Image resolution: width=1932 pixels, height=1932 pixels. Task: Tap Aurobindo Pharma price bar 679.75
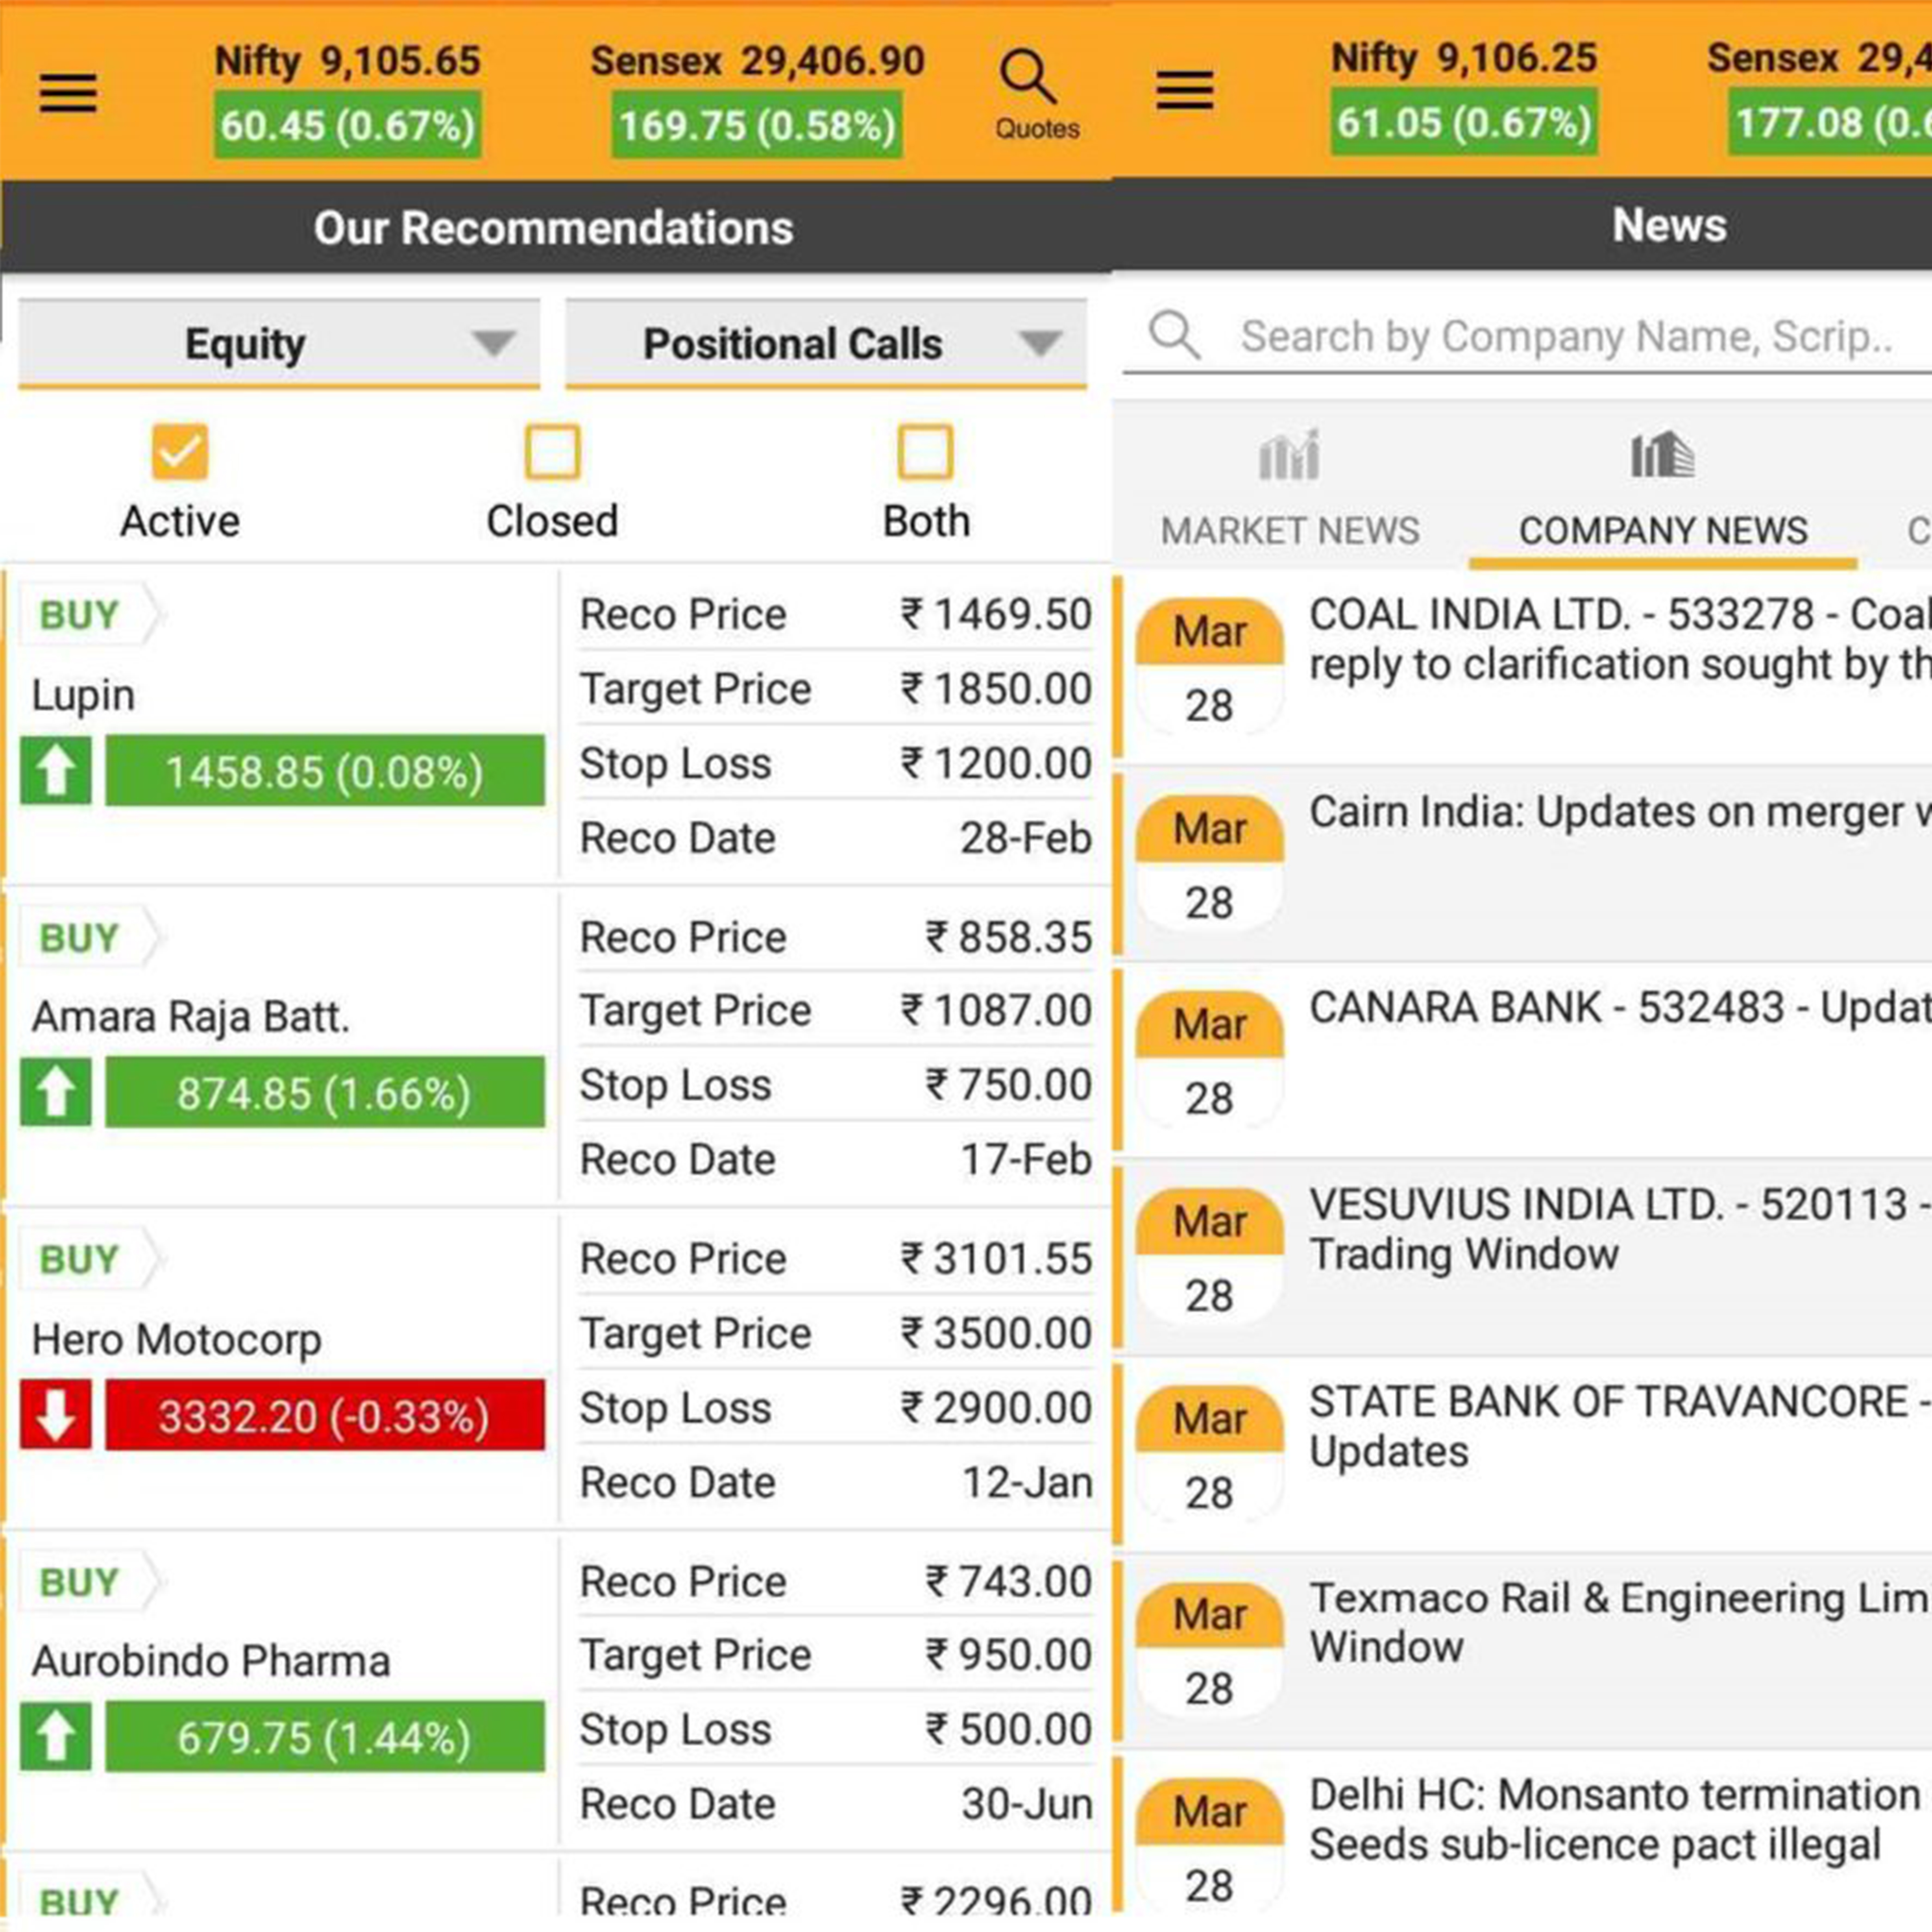pos(325,1737)
